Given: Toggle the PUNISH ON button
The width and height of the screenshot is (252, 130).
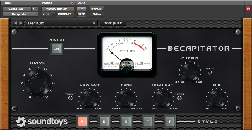Looking at the screenshot, I should coord(56,49).
